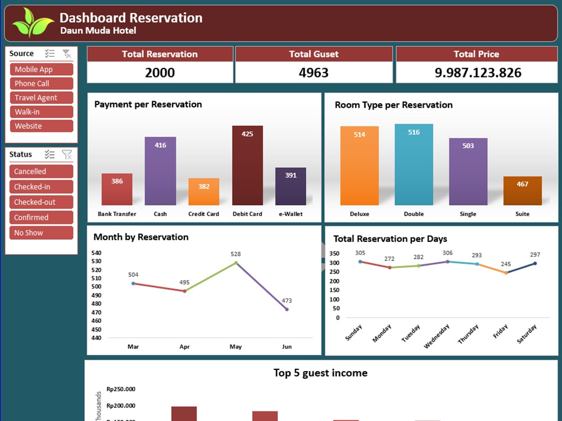Click the Rp200.000 axis label

(121, 406)
